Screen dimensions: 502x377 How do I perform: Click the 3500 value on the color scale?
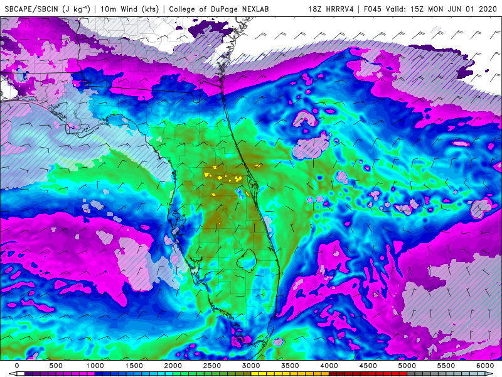(291, 366)
